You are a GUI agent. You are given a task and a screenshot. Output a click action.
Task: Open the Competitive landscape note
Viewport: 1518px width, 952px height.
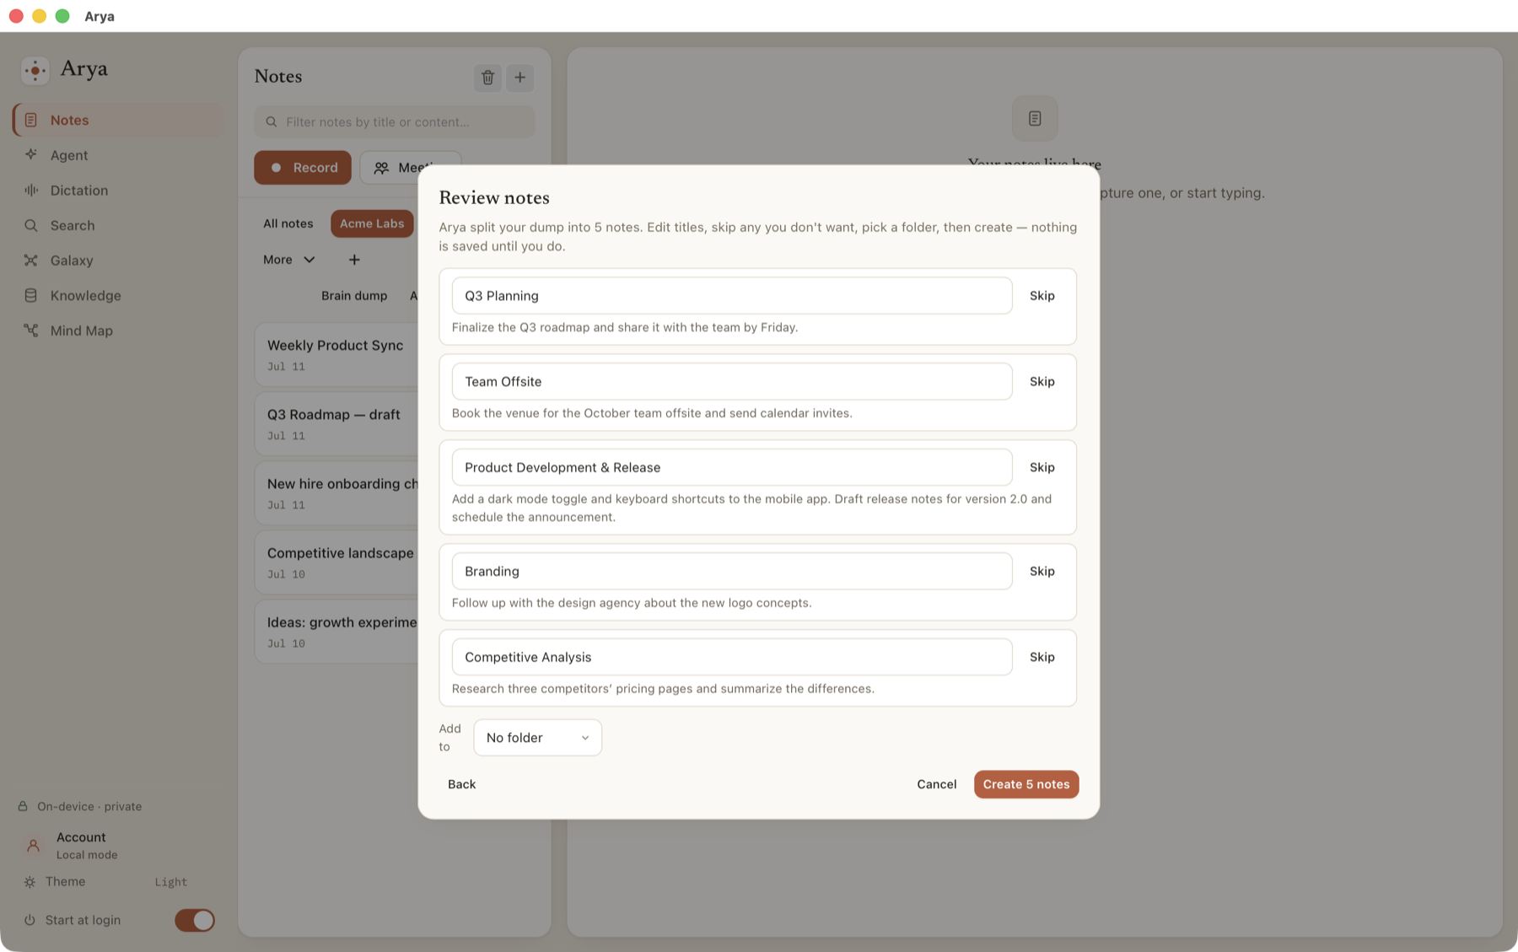pyautogui.click(x=337, y=562)
